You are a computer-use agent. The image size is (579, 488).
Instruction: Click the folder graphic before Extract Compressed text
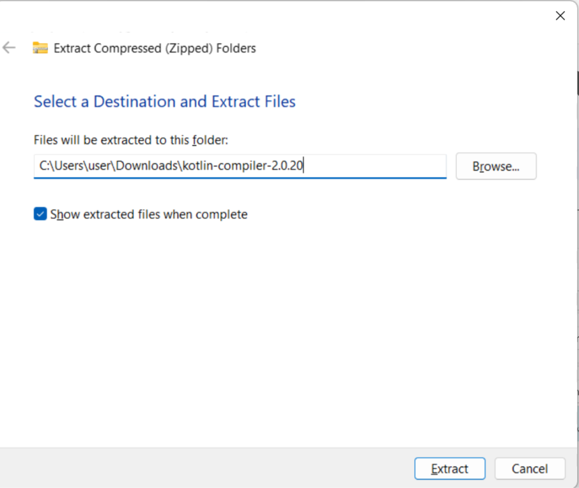coord(40,48)
